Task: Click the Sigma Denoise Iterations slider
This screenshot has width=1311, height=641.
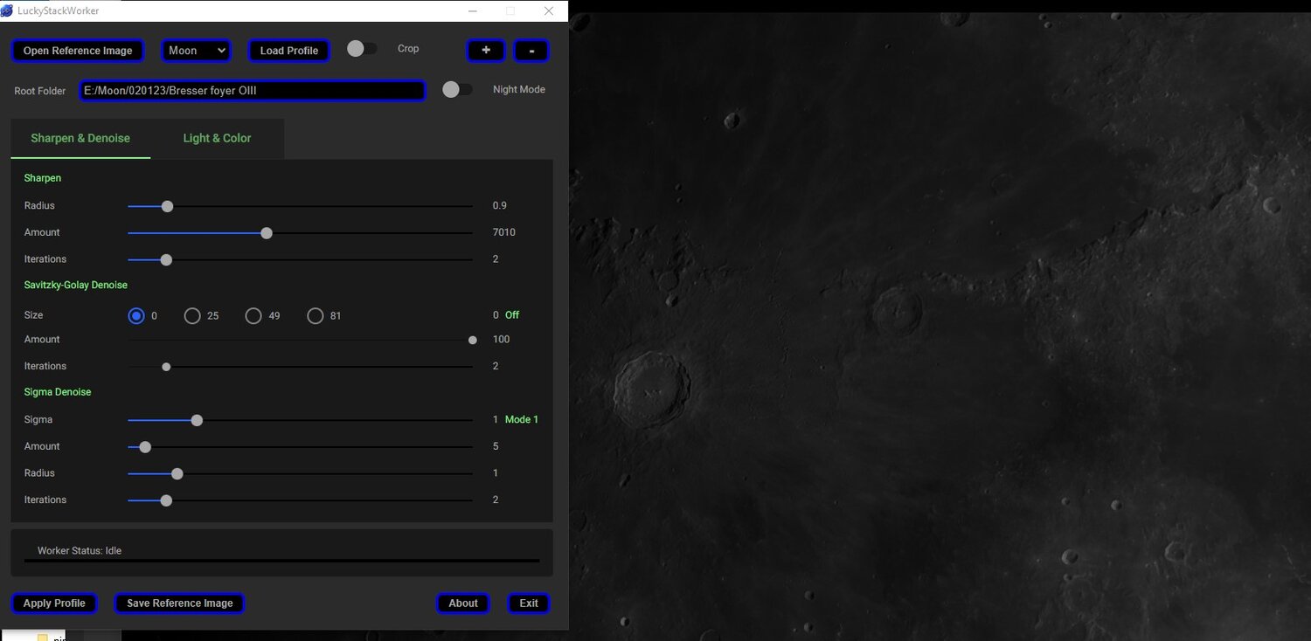Action: coord(300,500)
